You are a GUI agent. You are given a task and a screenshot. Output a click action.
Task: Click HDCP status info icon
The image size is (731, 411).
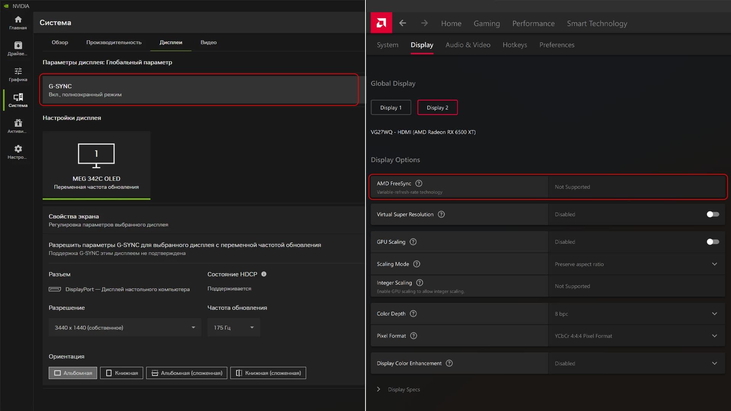264,274
